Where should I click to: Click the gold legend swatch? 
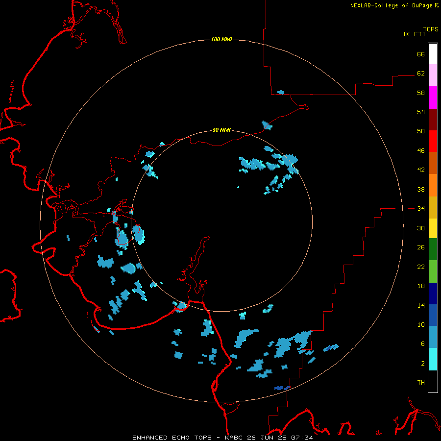point(433,207)
